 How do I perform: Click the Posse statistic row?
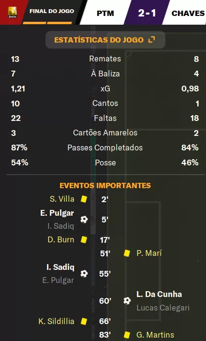click(105, 163)
